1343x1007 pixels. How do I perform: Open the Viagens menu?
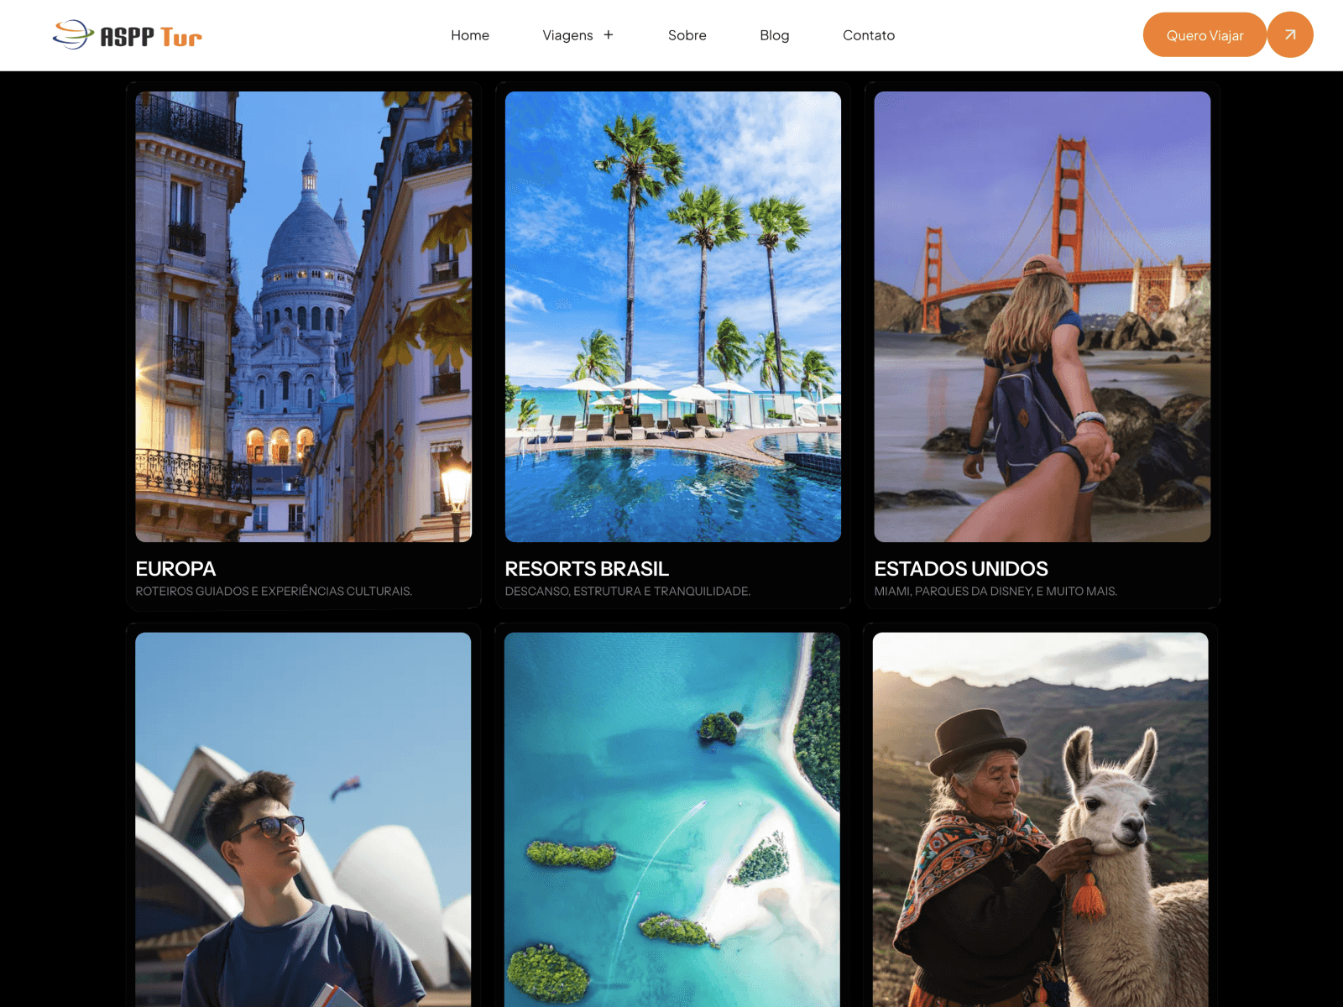pyautogui.click(x=567, y=35)
